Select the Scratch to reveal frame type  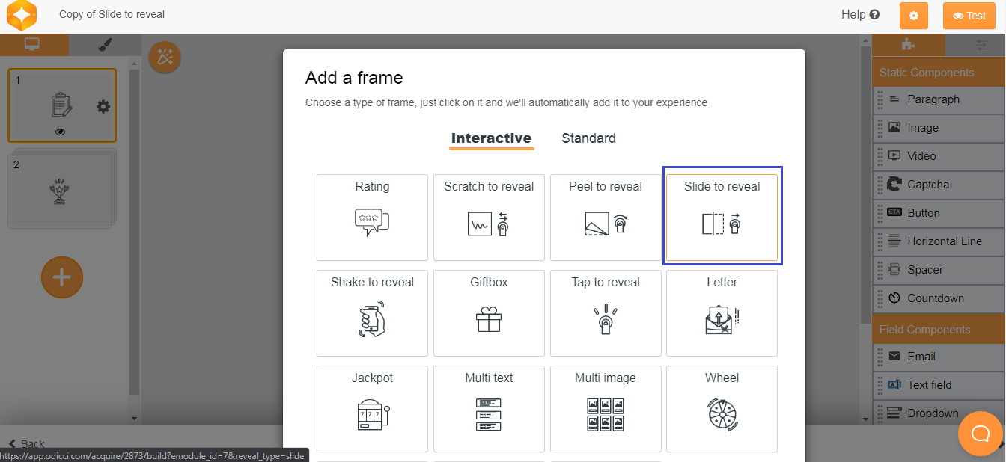[x=489, y=217]
